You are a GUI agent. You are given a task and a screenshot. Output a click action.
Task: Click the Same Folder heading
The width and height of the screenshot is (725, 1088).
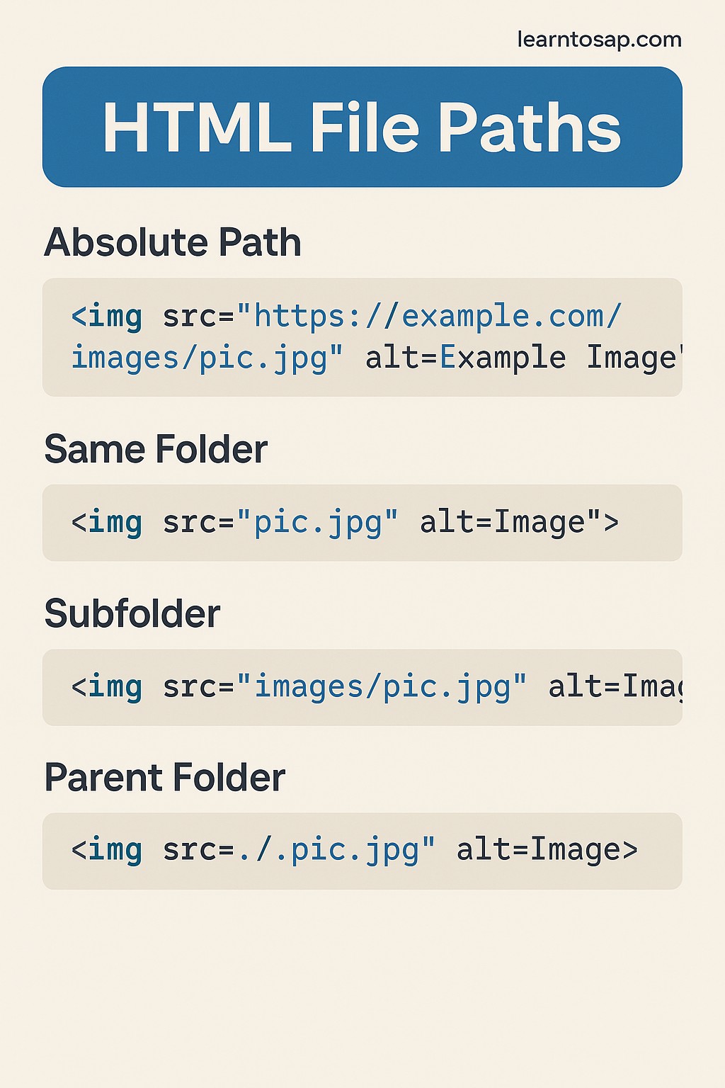156,449
